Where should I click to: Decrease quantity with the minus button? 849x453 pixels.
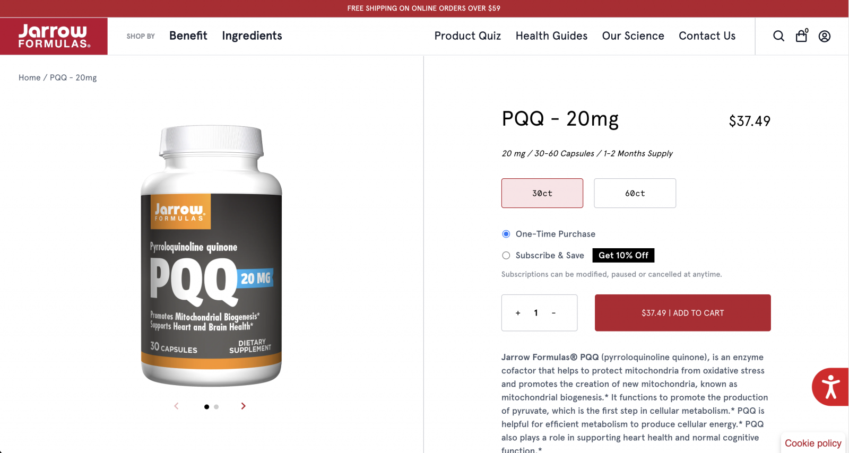(553, 313)
